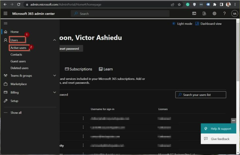Image resolution: width=240 pixels, height=155 pixels.
Task: Bookmark page with the star icon
Action: click(179, 5)
